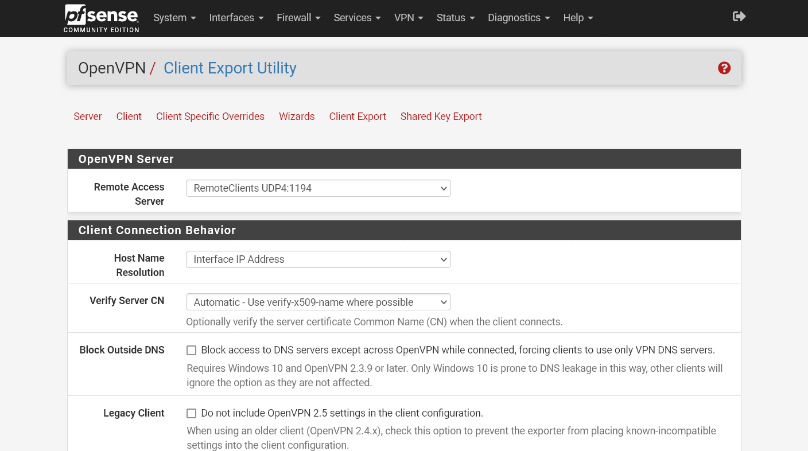Select the Client Export tab
This screenshot has width=808, height=451.
358,116
